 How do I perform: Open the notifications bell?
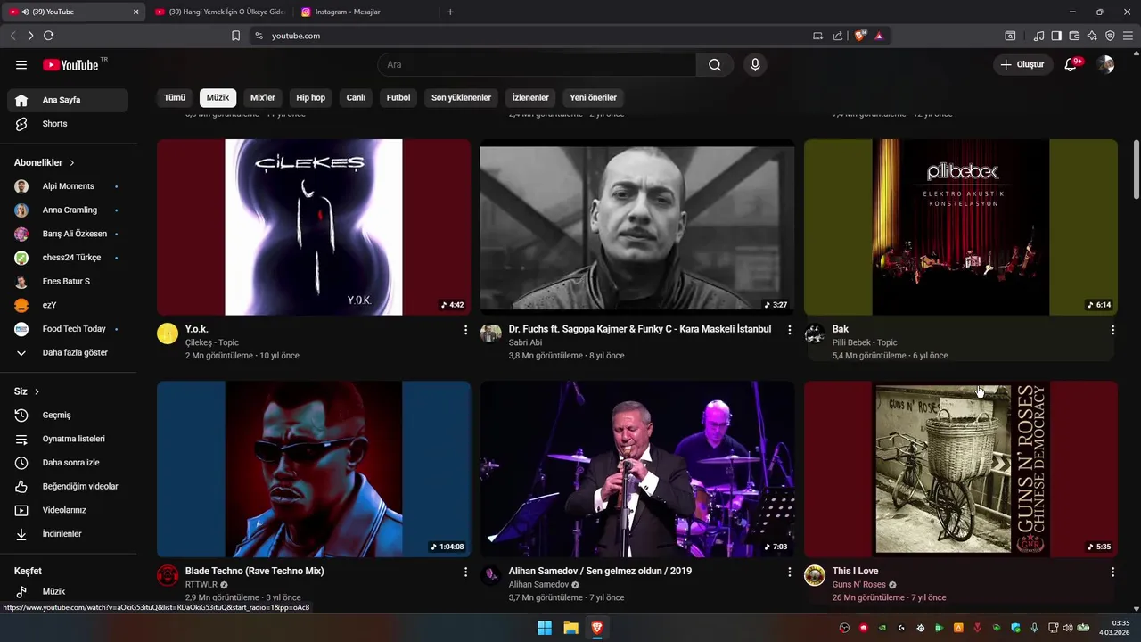pyautogui.click(x=1071, y=65)
